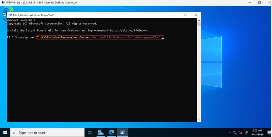The width and height of the screenshot is (272, 137).
Task: Open the Windows Start menu
Action: click(5, 133)
